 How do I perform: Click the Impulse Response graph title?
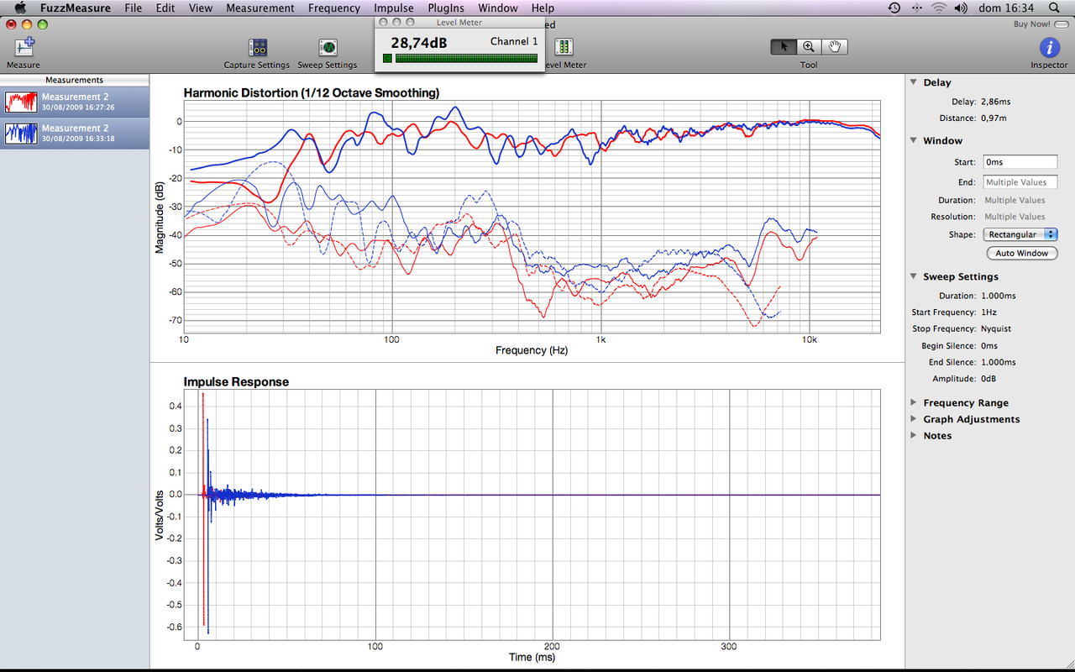236,381
